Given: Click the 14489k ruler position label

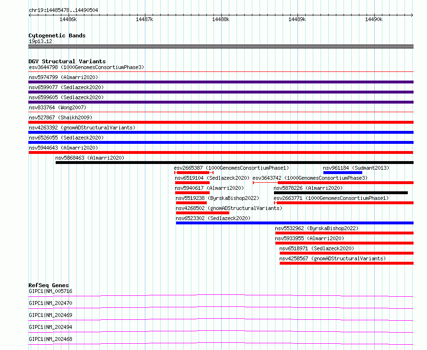Looking at the screenshot, I should pyautogui.click(x=297, y=19).
